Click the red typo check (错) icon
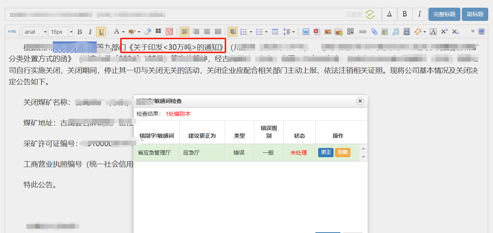The image size is (493, 233). (x=169, y=32)
